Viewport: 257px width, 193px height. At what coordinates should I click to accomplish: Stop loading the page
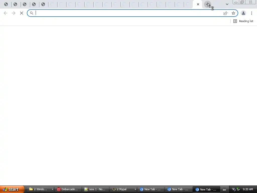pos(22,13)
